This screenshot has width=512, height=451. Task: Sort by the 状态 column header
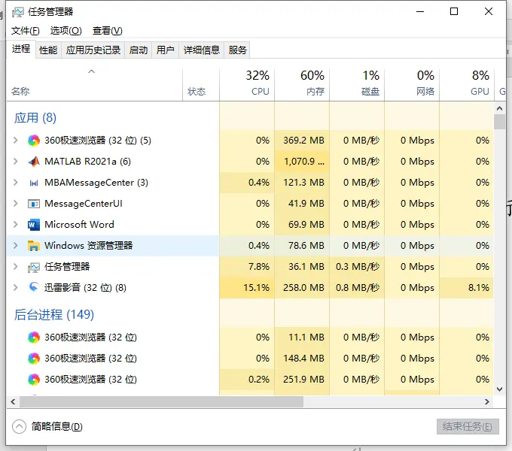tap(201, 84)
